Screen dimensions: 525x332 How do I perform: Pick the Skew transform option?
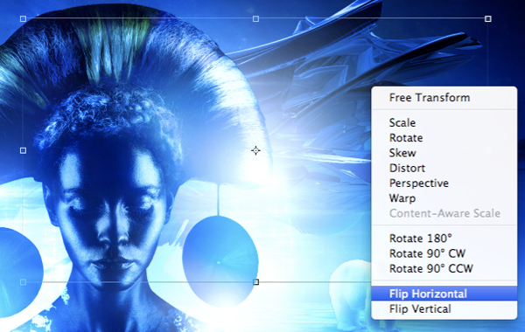click(x=444, y=153)
